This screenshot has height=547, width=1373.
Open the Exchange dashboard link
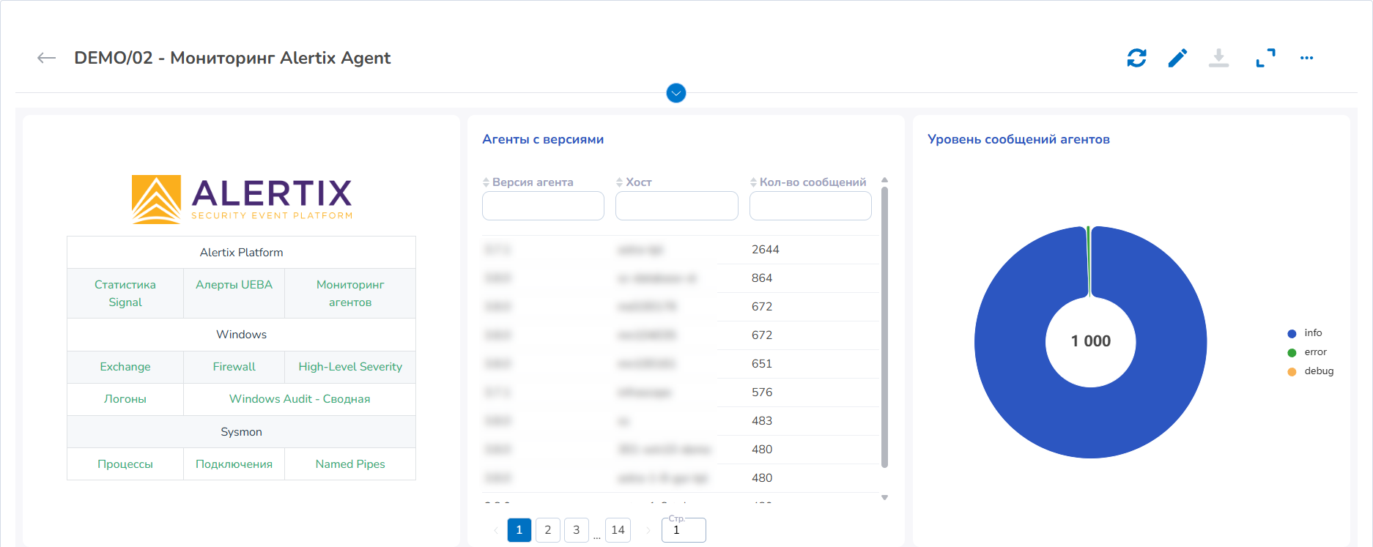tap(125, 366)
